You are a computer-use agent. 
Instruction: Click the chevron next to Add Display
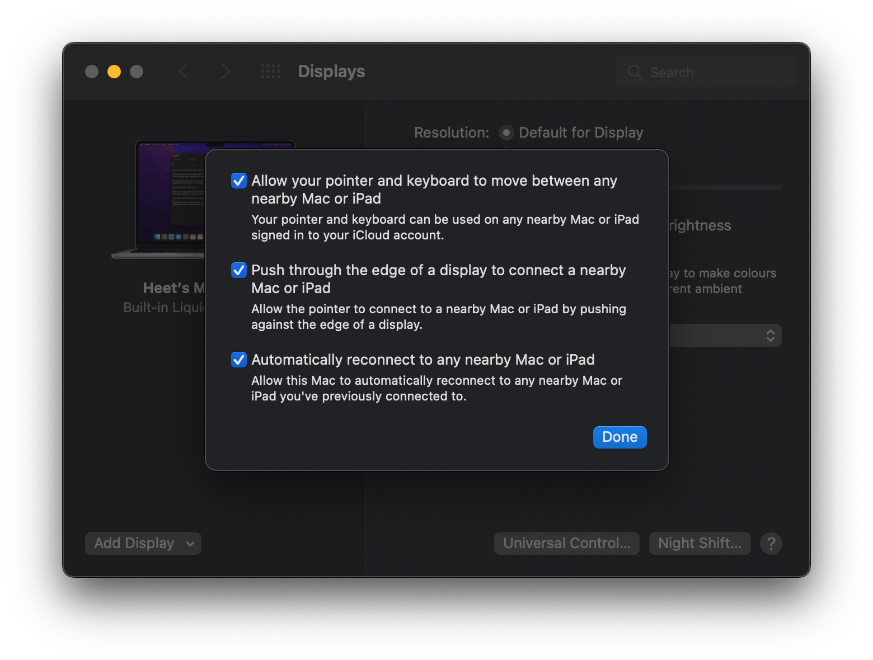pyautogui.click(x=189, y=543)
